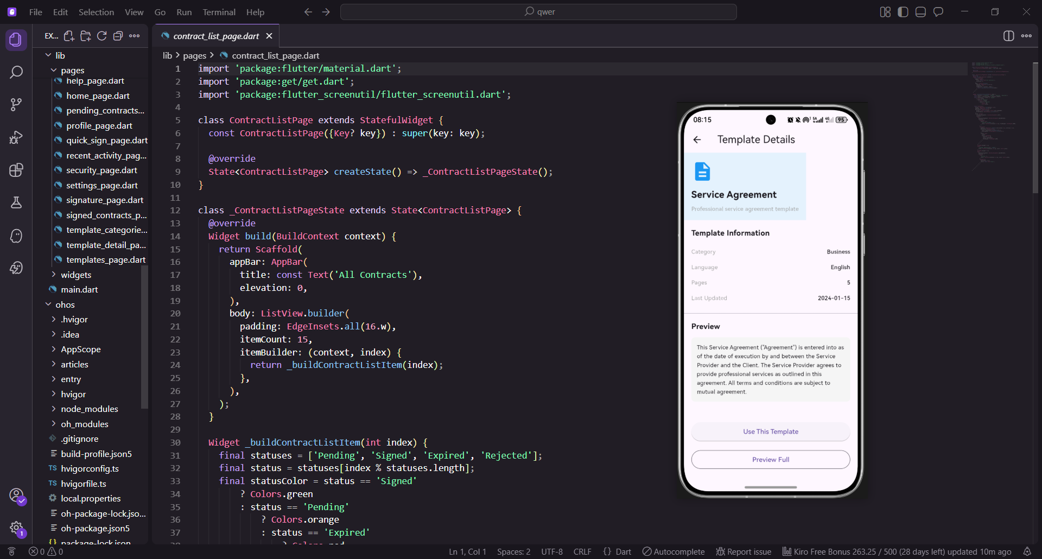Click Ln 1, Col 1 cursor position
The height and width of the screenshot is (559, 1042).
(x=467, y=551)
